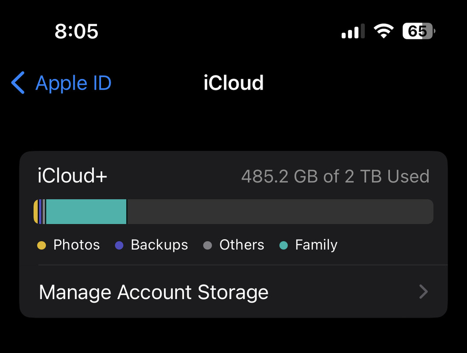467x353 pixels.
Task: Go back to Apple ID
Action: tap(73, 83)
